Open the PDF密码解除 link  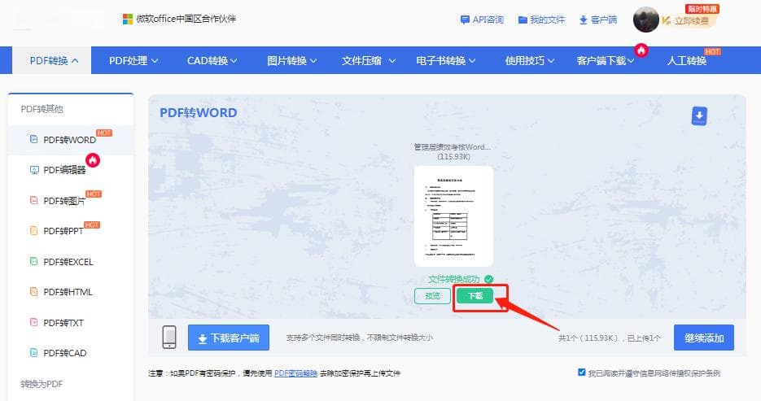tap(295, 373)
